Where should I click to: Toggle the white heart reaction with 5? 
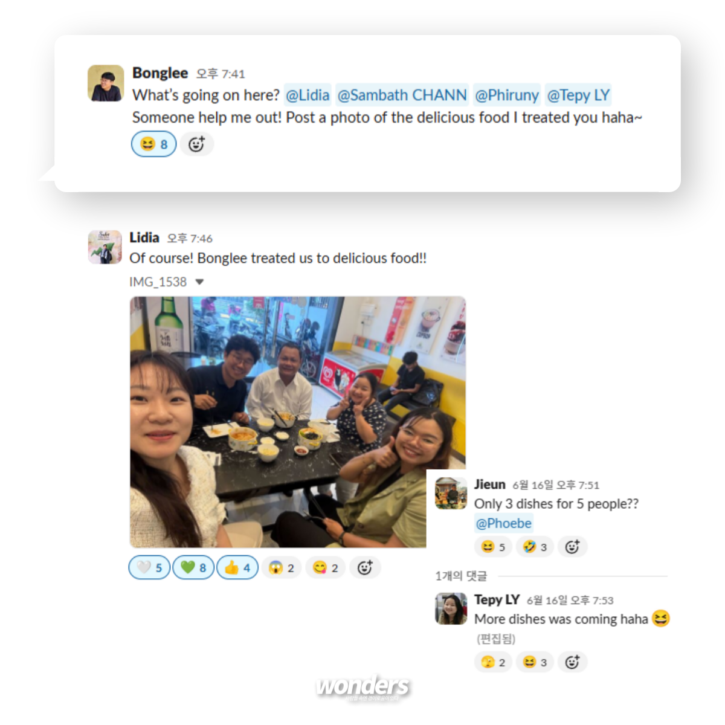click(x=149, y=567)
